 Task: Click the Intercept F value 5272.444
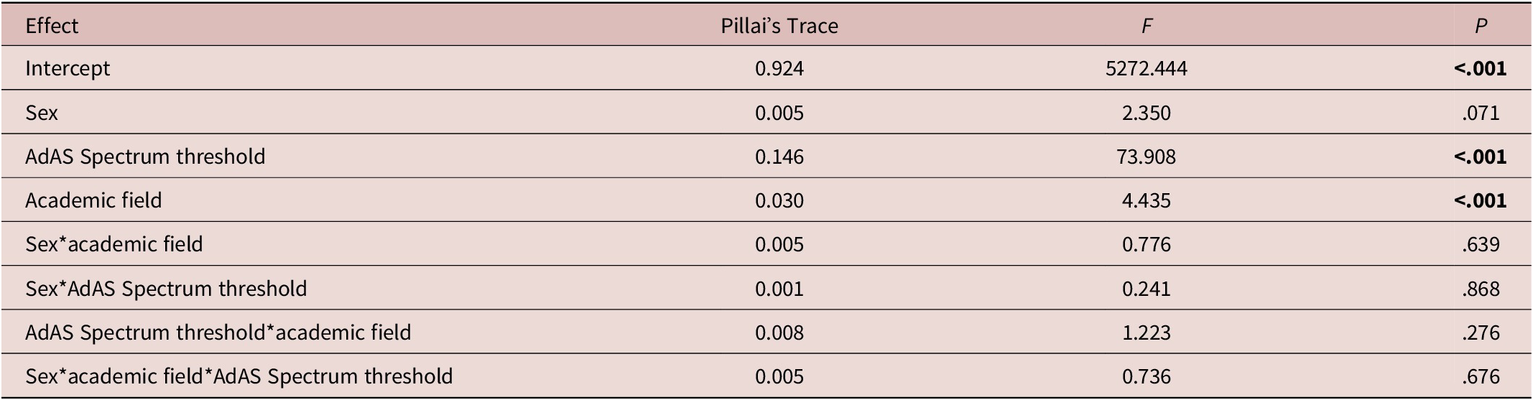coord(1147,69)
